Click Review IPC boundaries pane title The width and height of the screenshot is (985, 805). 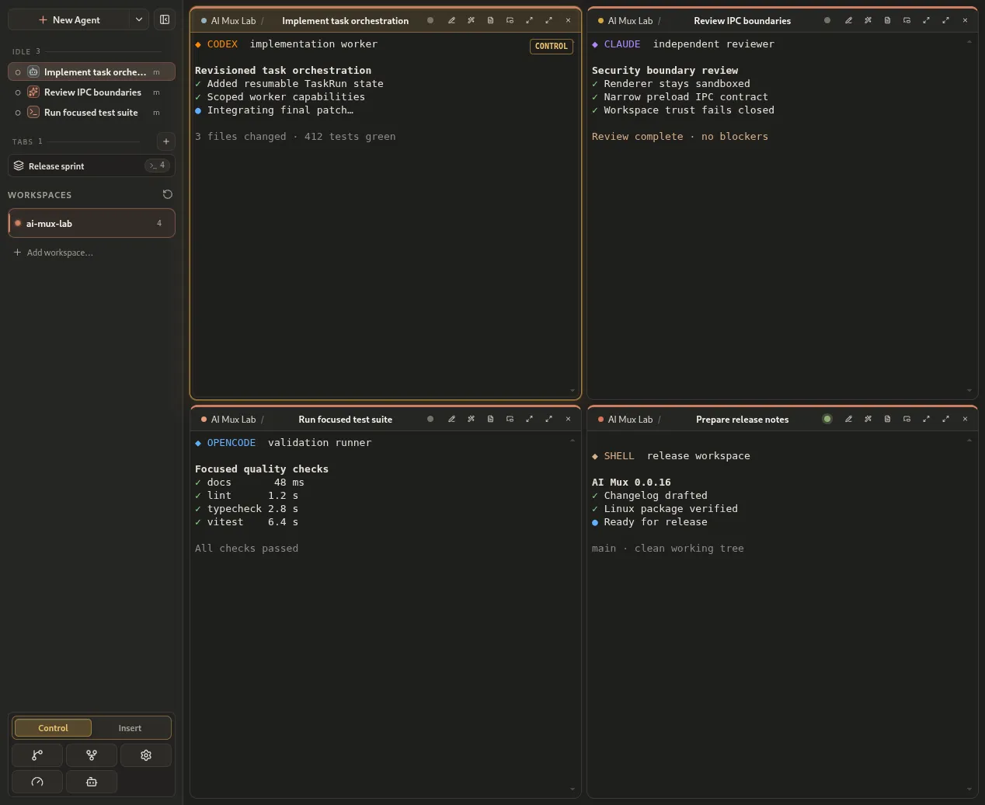pos(742,21)
